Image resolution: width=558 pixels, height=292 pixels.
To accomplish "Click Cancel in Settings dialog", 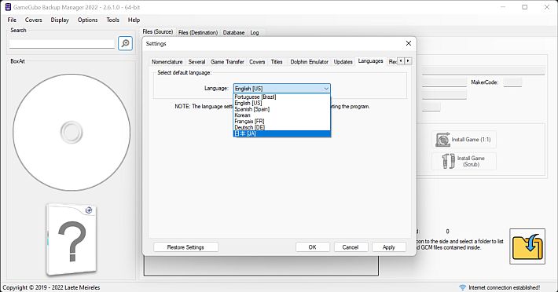I will pyautogui.click(x=351, y=247).
